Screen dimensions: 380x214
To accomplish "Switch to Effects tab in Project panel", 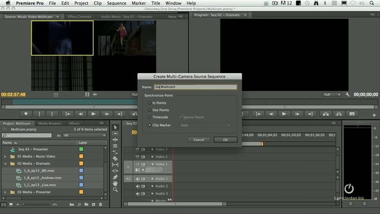I will pos(74,123).
